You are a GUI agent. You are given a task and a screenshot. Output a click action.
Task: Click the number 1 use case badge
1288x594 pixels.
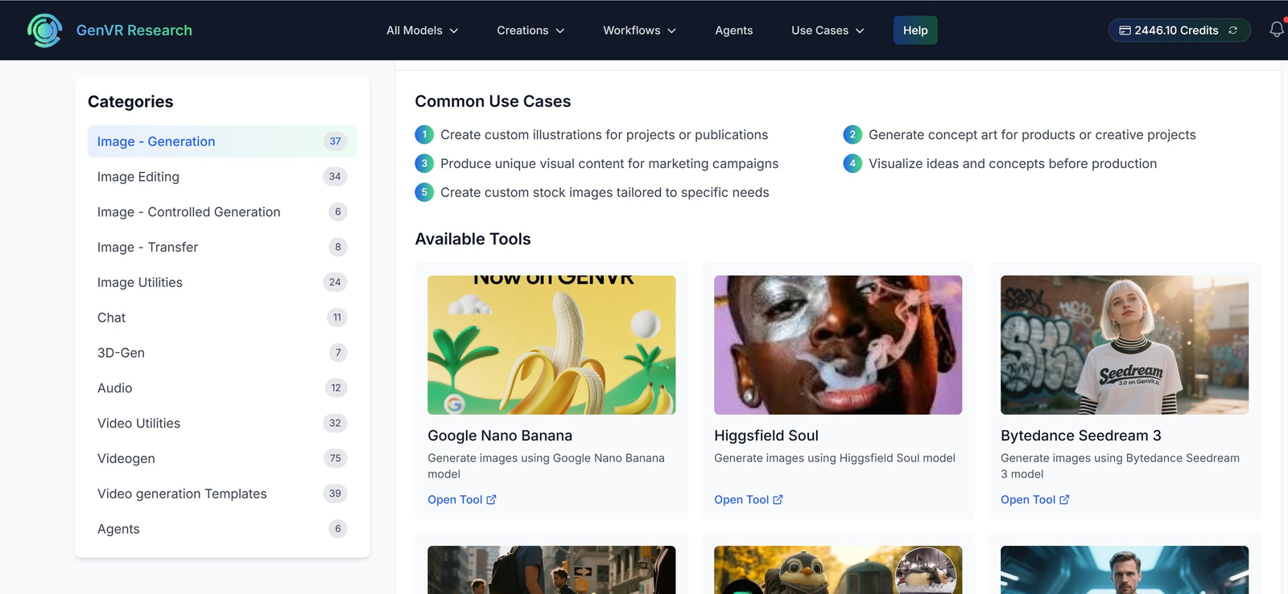(424, 135)
